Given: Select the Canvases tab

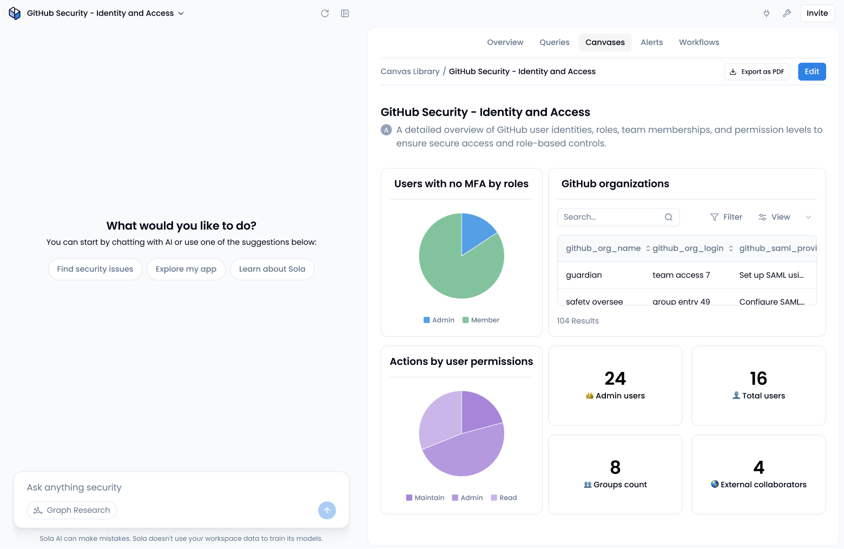Looking at the screenshot, I should [x=605, y=42].
